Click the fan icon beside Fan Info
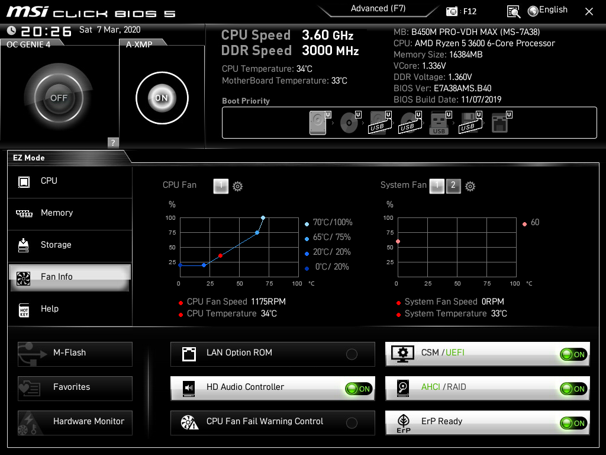This screenshot has height=455, width=606. pyautogui.click(x=23, y=278)
